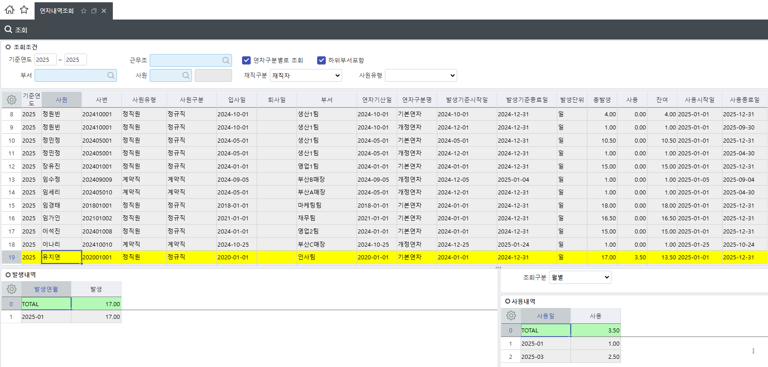Viewport: 768px width, 367px height.
Task: Select employee 이나리 cell
Action: [61, 244]
